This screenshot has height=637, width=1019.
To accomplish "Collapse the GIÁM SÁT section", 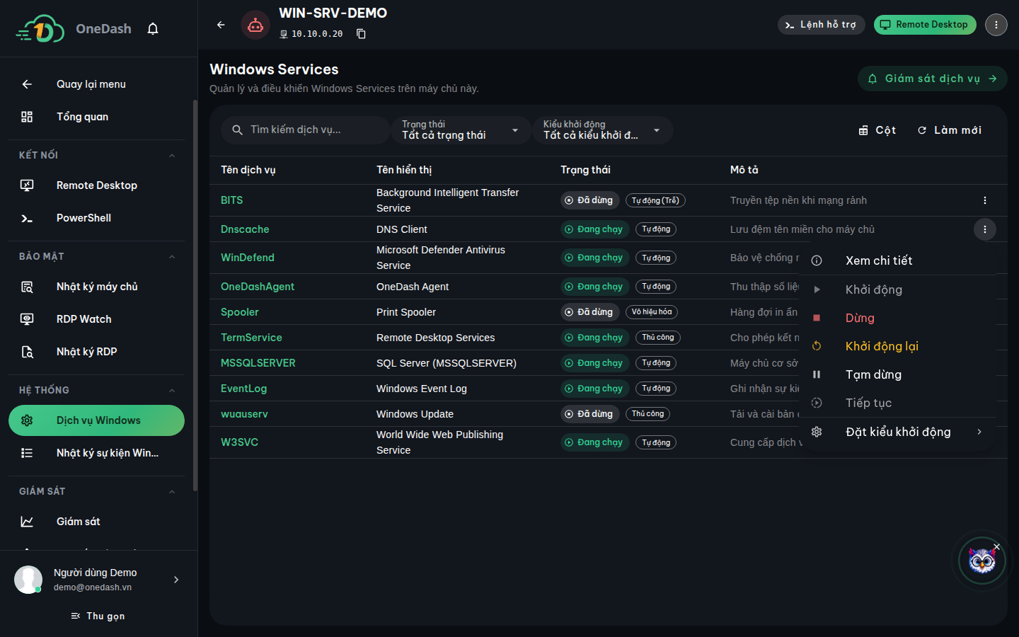I will [x=172, y=491].
